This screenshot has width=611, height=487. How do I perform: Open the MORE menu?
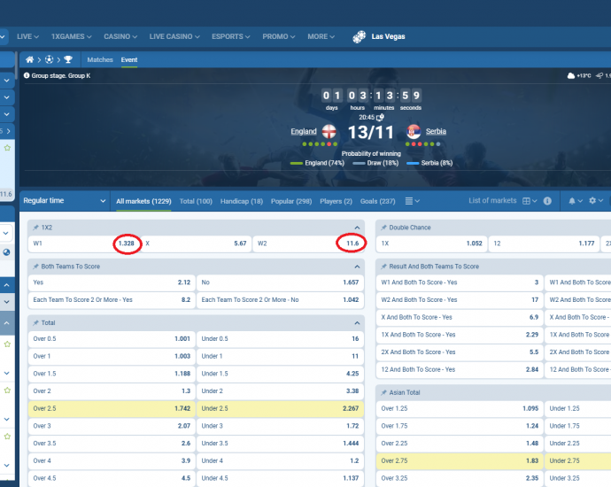tap(321, 36)
